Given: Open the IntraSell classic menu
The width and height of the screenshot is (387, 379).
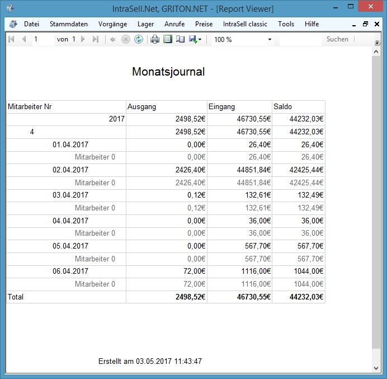Looking at the screenshot, I should (x=245, y=24).
